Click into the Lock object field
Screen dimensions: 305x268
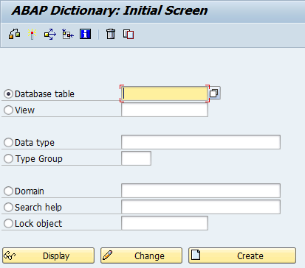point(165,223)
